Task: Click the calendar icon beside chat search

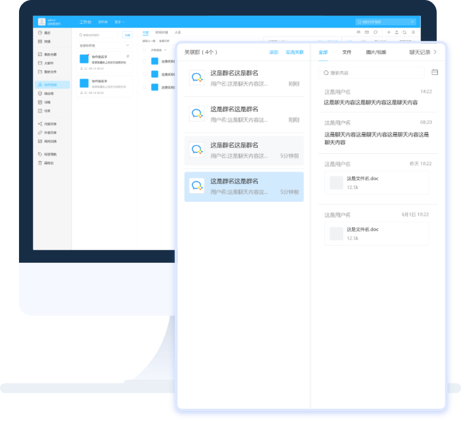Action: point(434,73)
